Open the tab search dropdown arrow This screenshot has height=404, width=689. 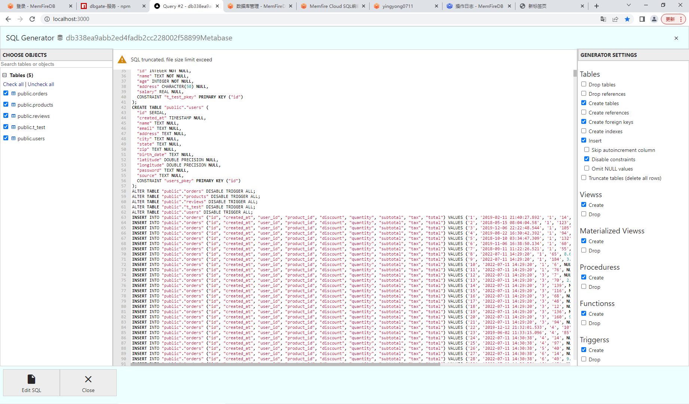pos(629,5)
